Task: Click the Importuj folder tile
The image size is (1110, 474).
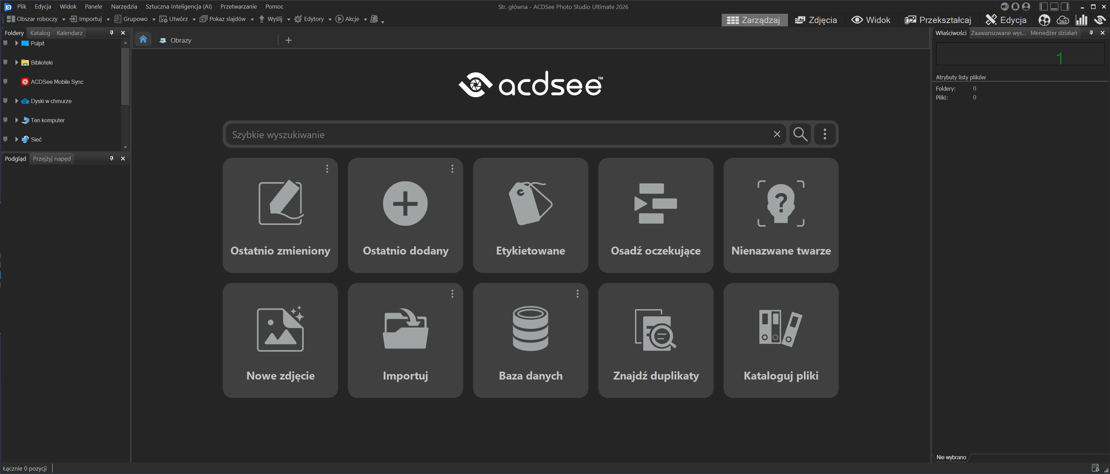Action: [405, 340]
